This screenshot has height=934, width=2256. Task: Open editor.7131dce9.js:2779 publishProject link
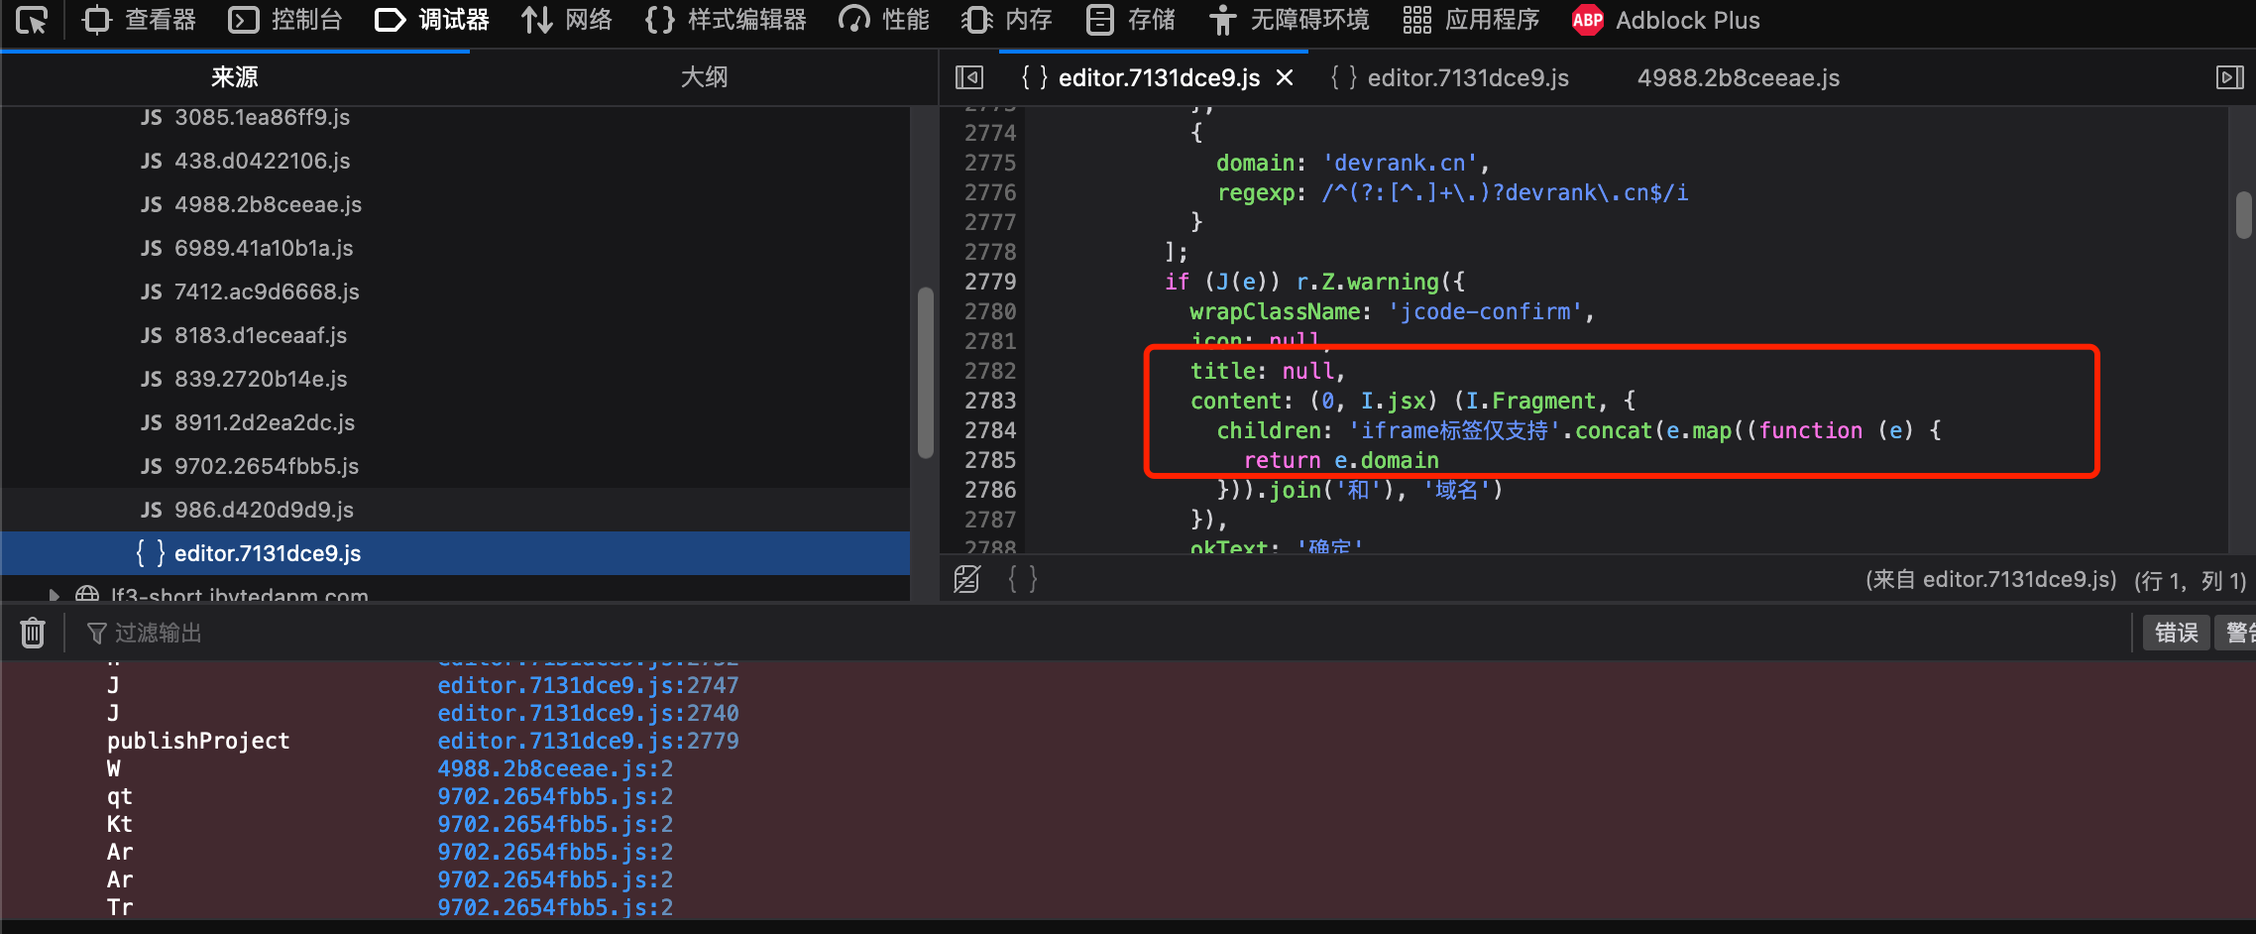588,741
